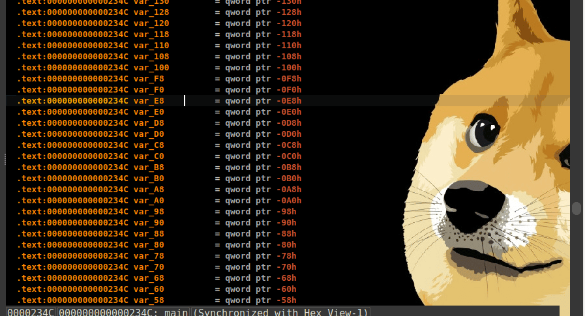Select the var_C0 variable name
Screen dimensions: 585x316
point(149,156)
